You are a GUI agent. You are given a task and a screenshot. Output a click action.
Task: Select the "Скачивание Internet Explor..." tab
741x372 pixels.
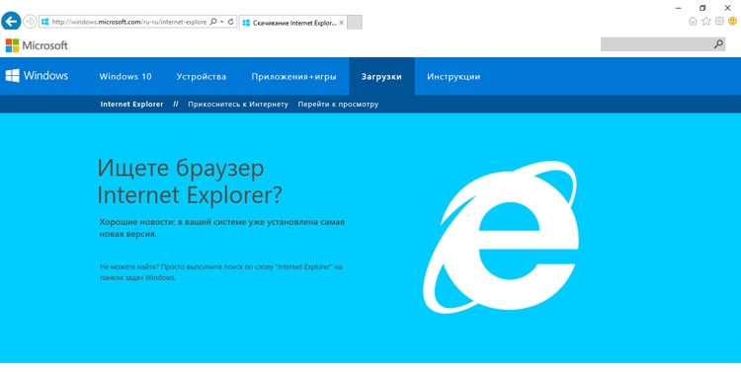[293, 22]
